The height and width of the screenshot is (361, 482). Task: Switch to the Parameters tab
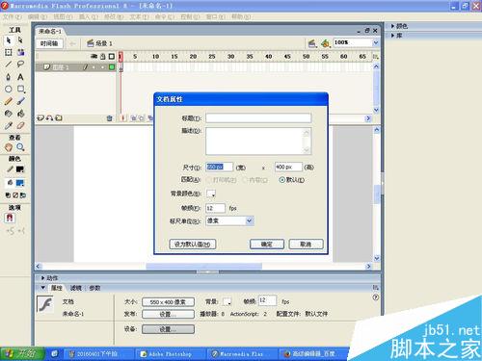coord(94,288)
